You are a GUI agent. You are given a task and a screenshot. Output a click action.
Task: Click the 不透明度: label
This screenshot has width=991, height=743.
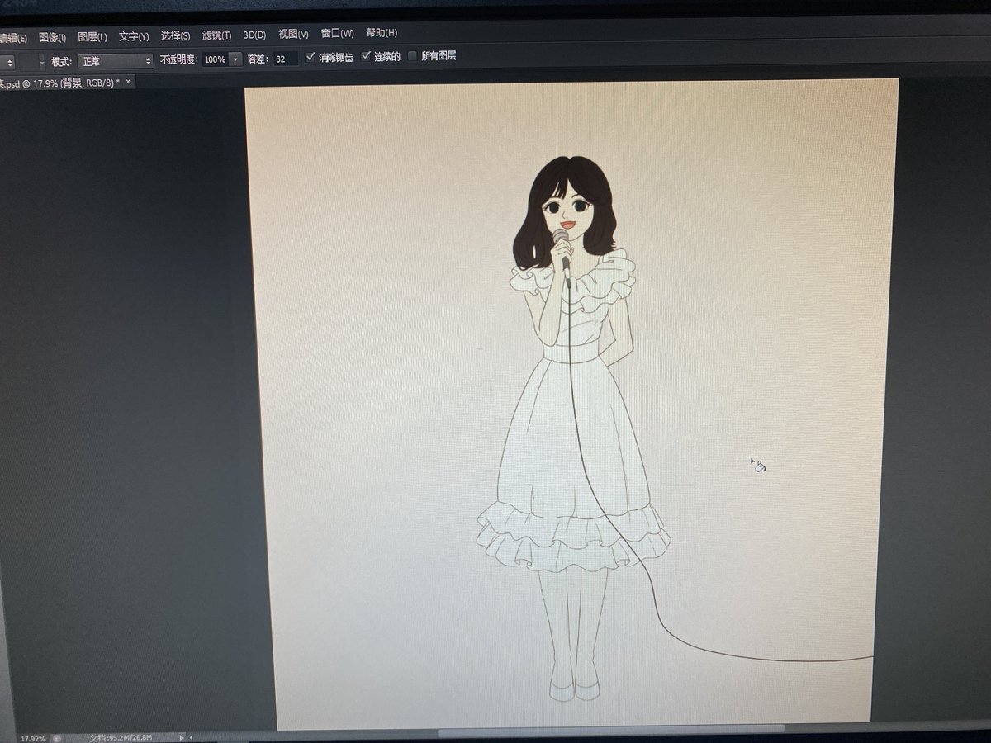(179, 59)
